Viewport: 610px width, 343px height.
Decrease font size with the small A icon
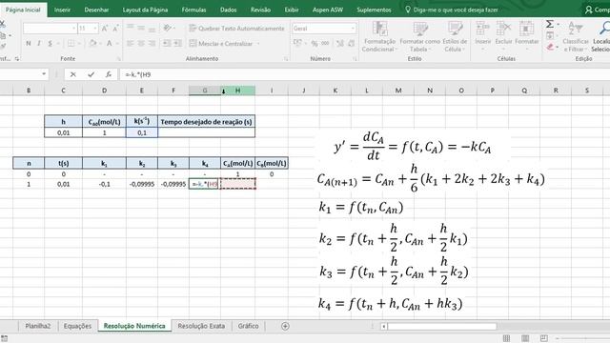click(x=115, y=29)
